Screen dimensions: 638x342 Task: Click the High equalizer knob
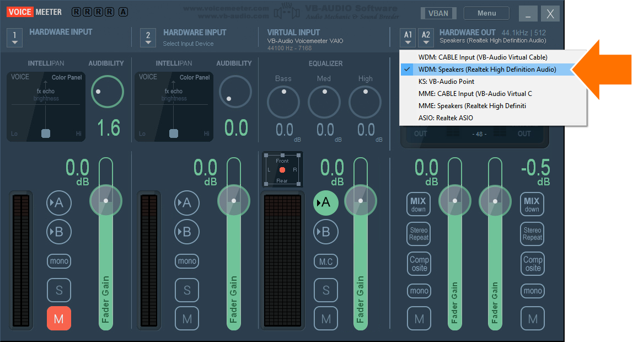point(365,102)
